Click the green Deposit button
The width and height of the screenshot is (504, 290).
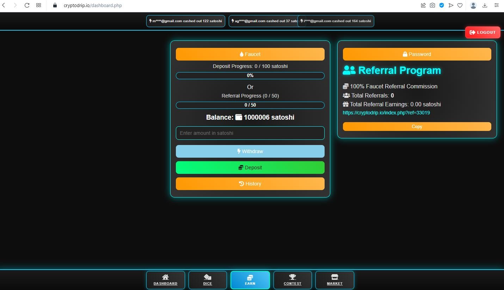tap(250, 168)
